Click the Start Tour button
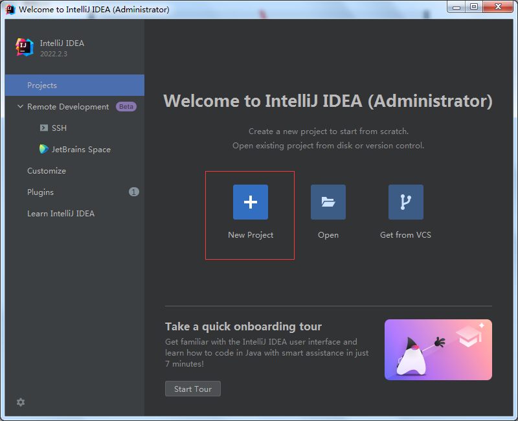 click(x=193, y=389)
